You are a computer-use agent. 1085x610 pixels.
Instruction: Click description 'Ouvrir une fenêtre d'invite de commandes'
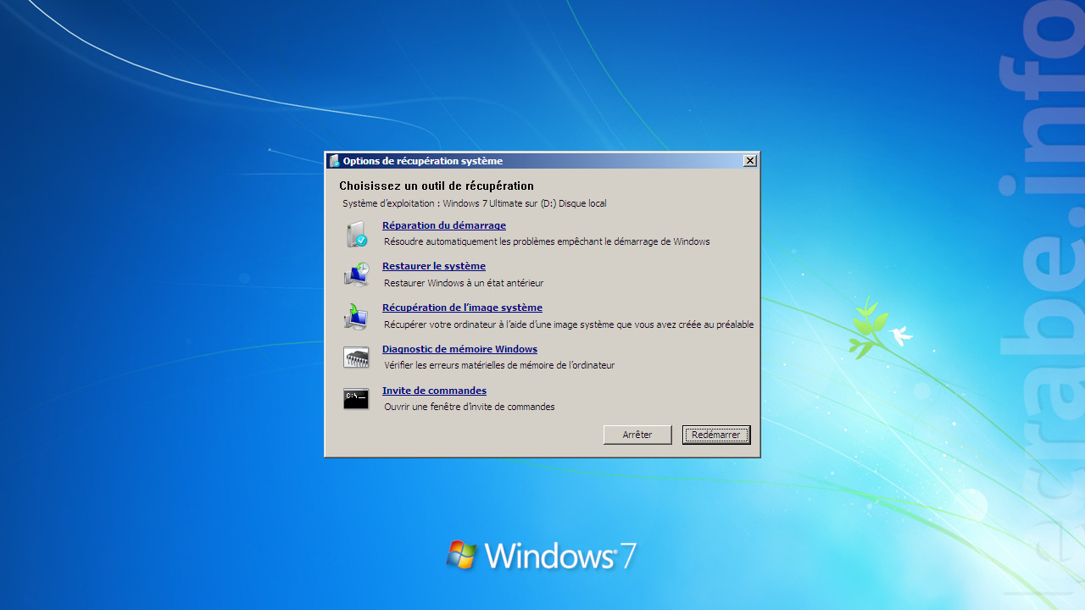470,407
